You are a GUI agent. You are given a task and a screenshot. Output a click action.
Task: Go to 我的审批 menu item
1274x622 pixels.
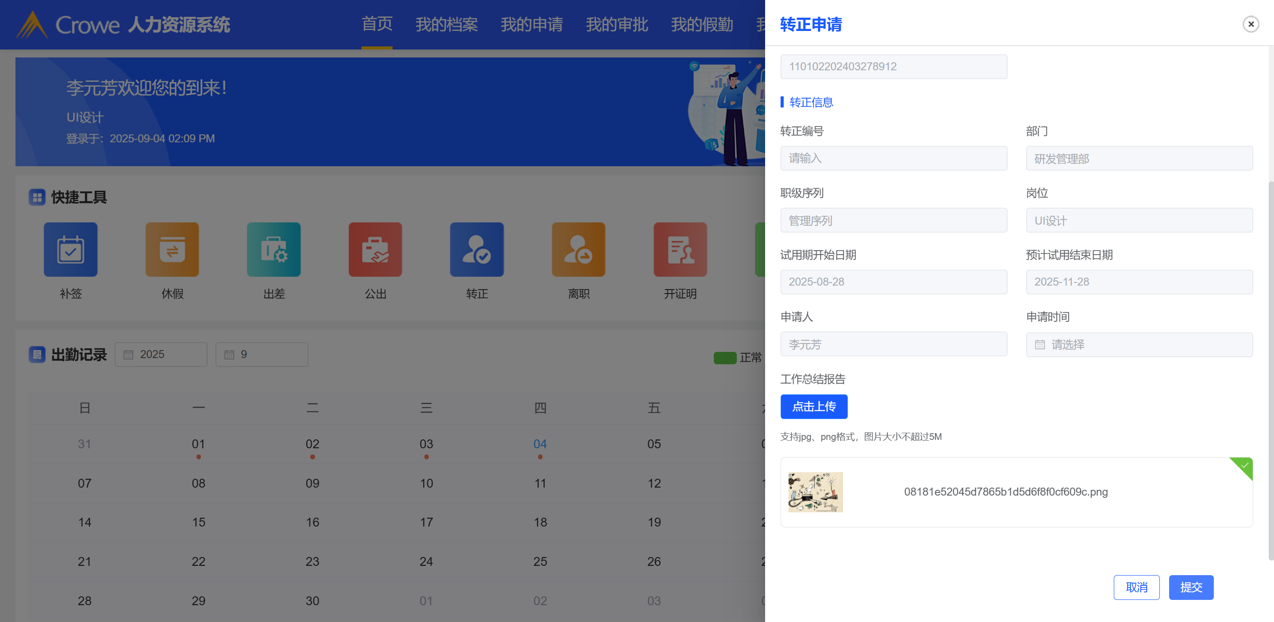pos(616,24)
